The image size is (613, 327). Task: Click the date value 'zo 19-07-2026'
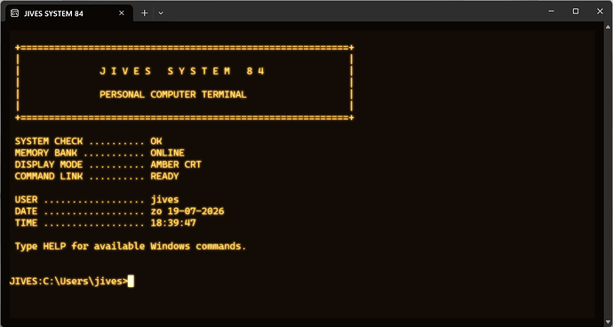click(x=187, y=211)
